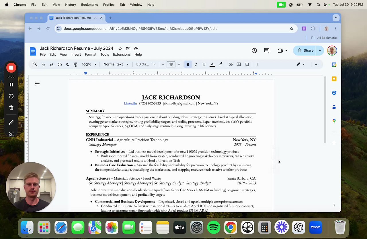Toggle underline formatting

pyautogui.click(x=204, y=64)
